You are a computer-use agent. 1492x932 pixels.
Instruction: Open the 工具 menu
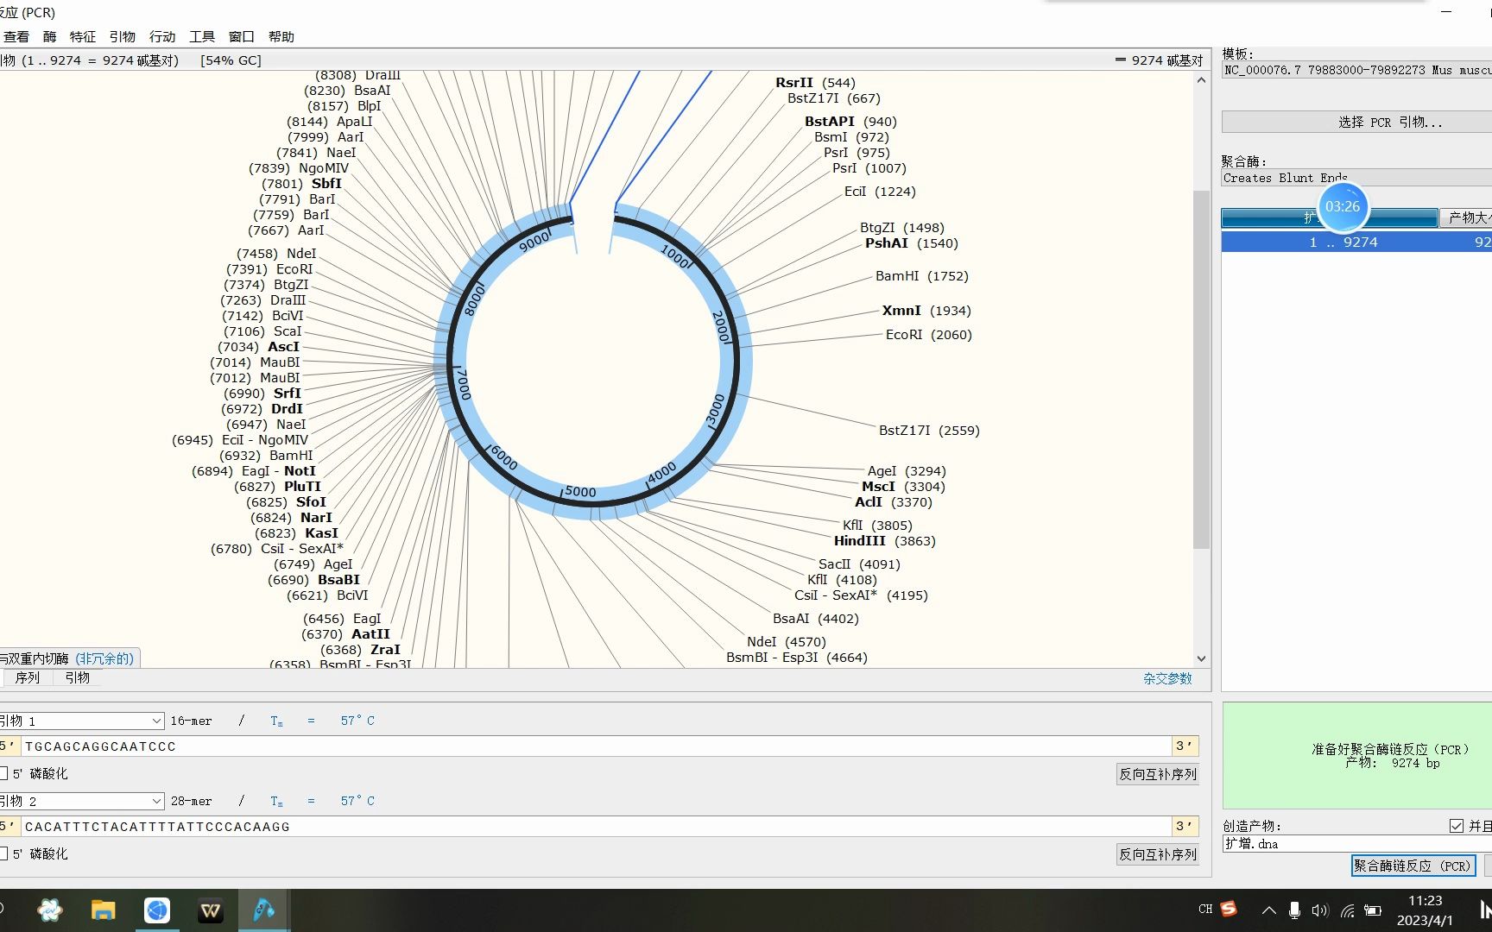pos(202,36)
